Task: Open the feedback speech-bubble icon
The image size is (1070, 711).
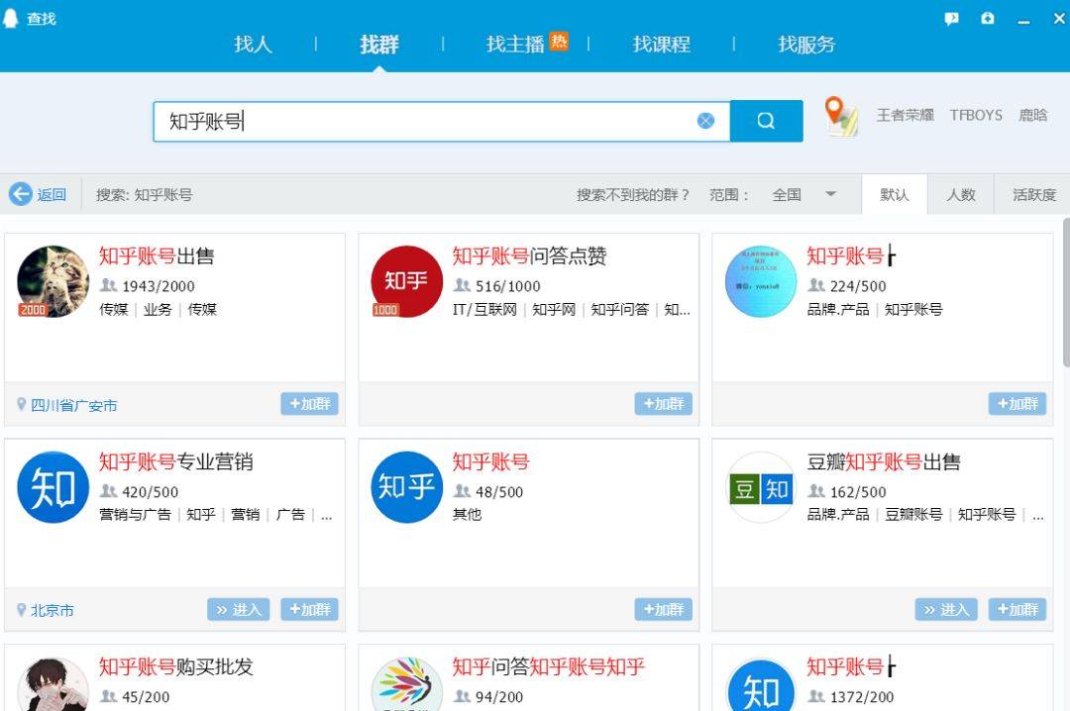Action: tap(951, 19)
